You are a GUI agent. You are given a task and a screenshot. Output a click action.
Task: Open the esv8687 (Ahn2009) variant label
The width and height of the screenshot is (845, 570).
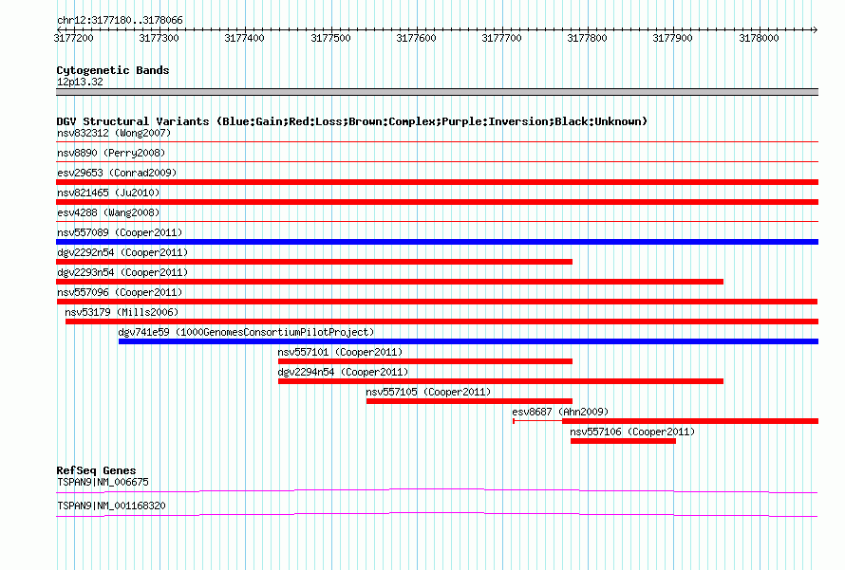coord(560,412)
